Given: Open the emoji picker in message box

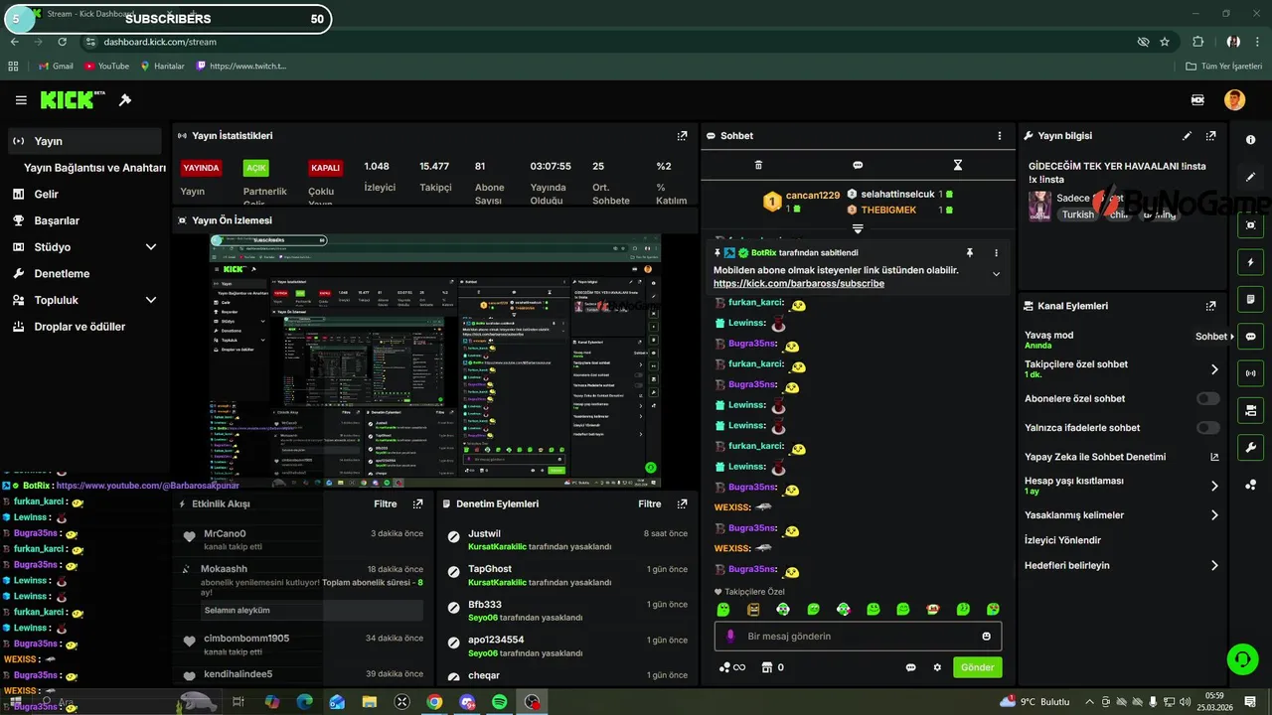Looking at the screenshot, I should (x=986, y=637).
